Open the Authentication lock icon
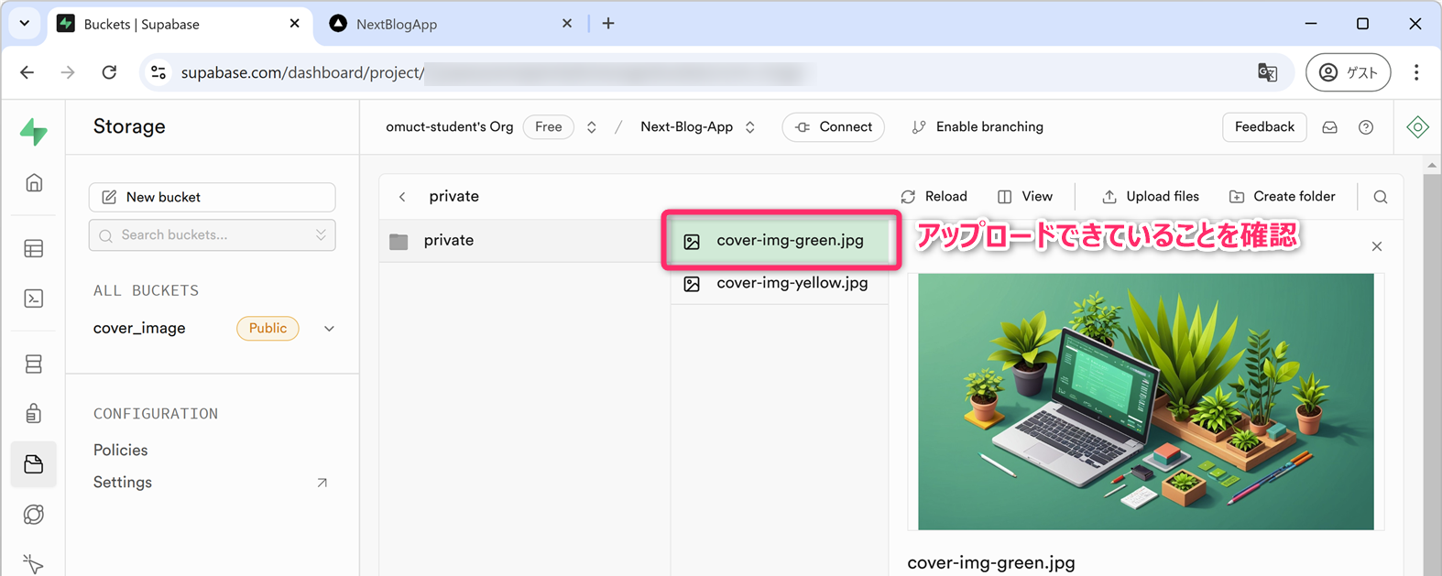The width and height of the screenshot is (1442, 576). click(x=34, y=413)
